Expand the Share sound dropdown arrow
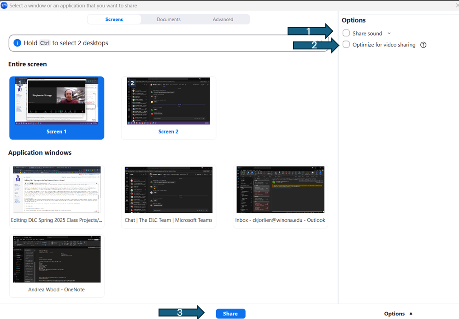This screenshot has width=459, height=319. click(389, 33)
